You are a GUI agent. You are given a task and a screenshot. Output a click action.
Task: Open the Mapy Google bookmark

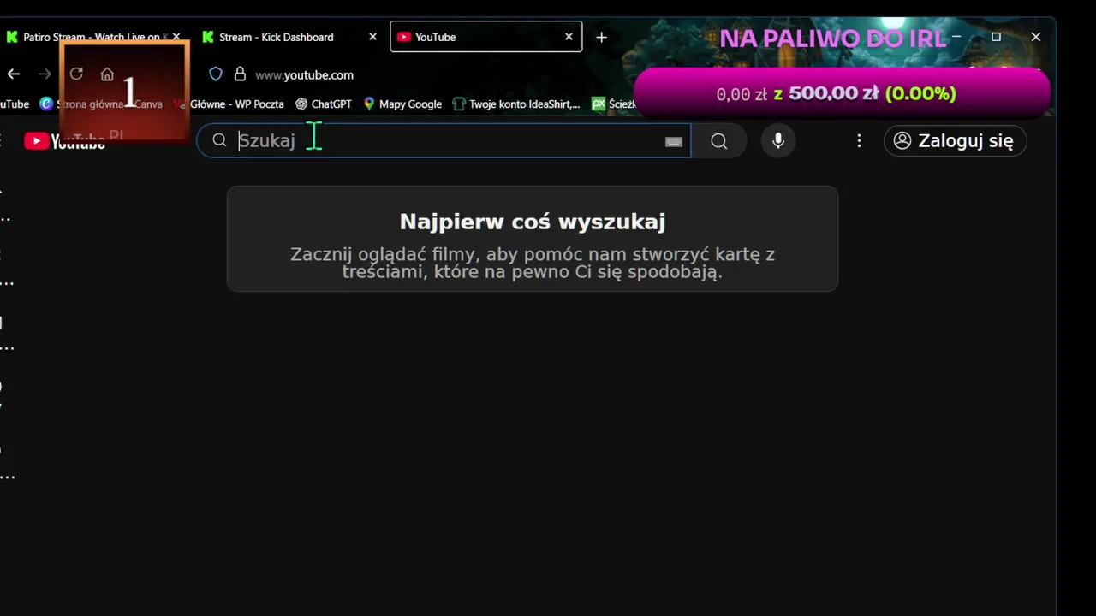coord(402,104)
